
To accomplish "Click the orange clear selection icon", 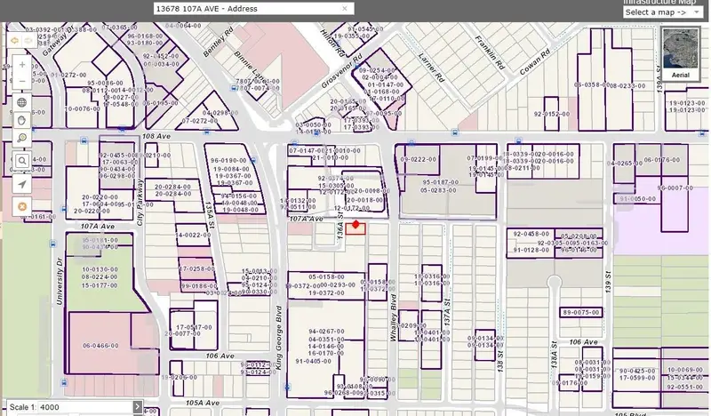I will coord(22,205).
